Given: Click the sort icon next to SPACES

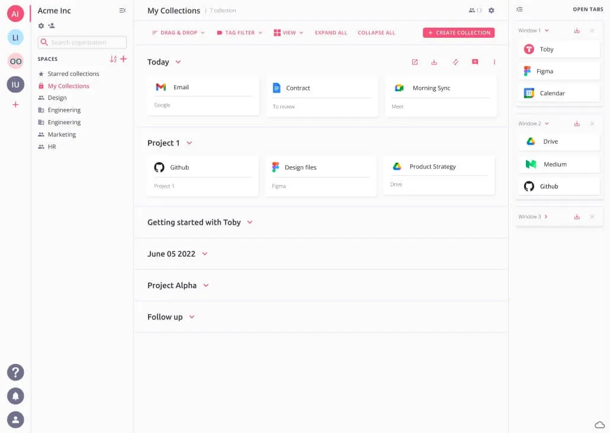Looking at the screenshot, I should 114,59.
